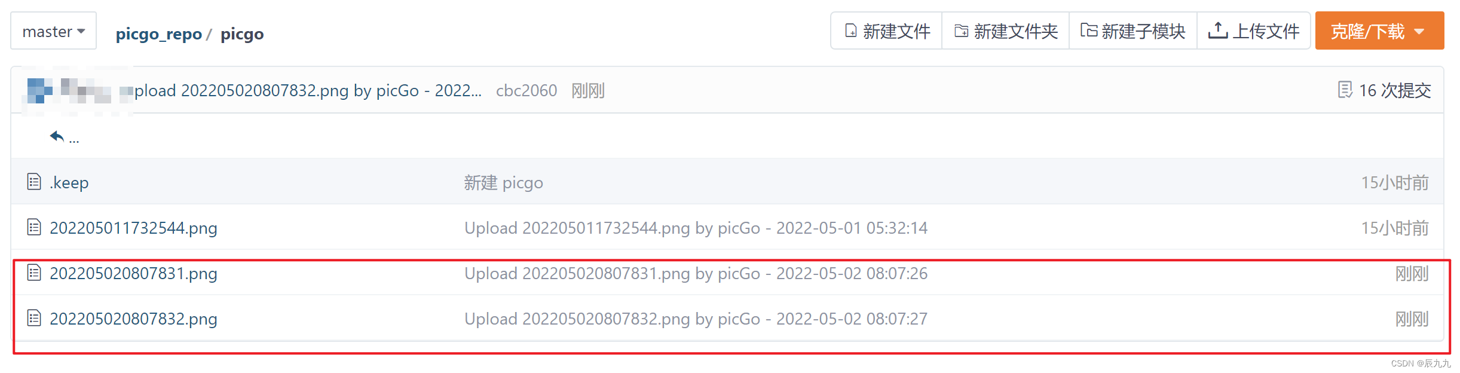Open the picgo_repo breadcrumb link
This screenshot has height=373, width=1460.
(159, 34)
